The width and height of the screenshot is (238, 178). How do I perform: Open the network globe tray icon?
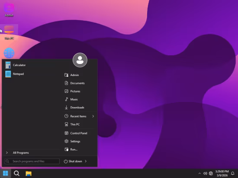211,173
